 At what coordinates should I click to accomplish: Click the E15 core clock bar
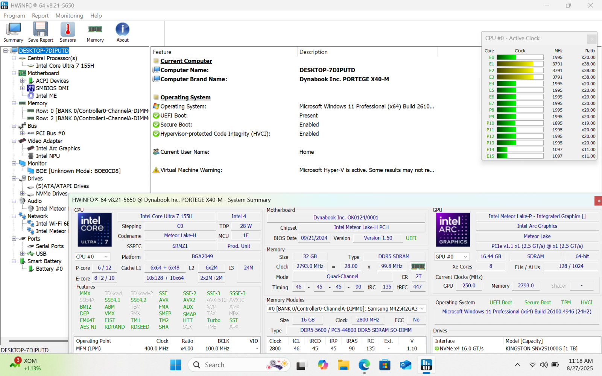pyautogui.click(x=520, y=156)
